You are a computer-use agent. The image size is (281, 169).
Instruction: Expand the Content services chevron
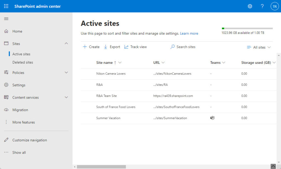click(66, 97)
